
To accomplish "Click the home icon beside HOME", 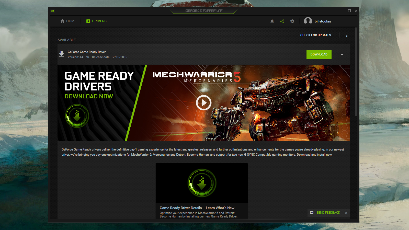I will [x=62, y=21].
